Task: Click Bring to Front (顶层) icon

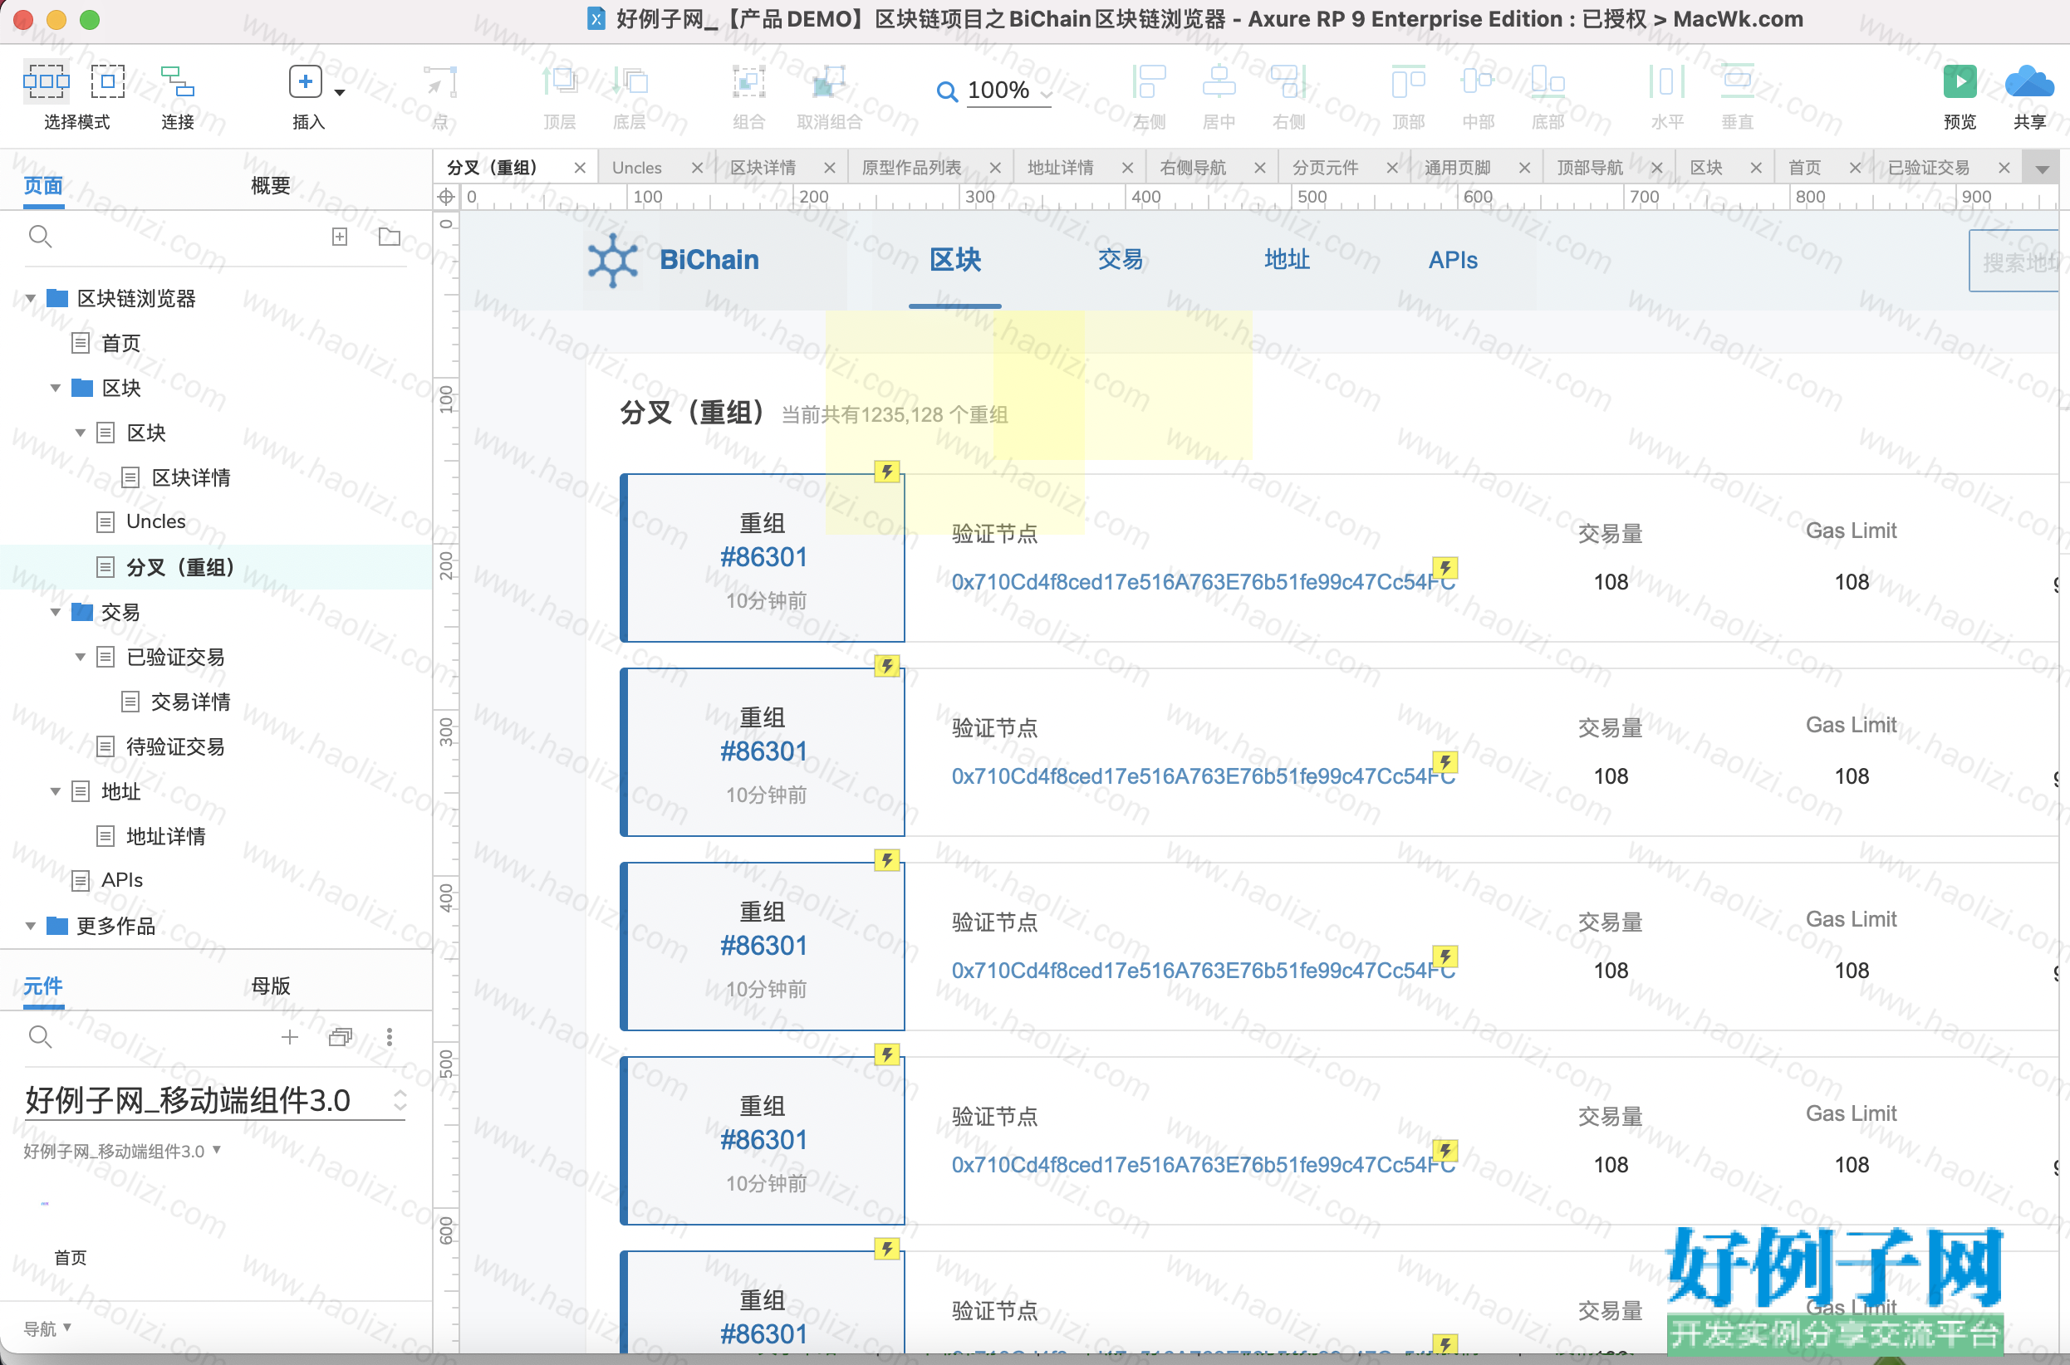Action: tap(559, 82)
